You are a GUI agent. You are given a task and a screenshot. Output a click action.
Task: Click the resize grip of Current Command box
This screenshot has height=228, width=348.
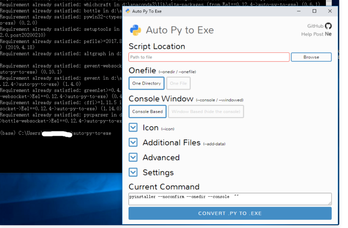[330, 203]
